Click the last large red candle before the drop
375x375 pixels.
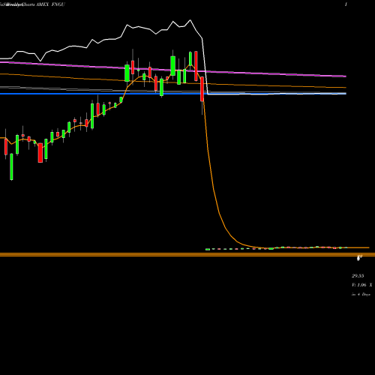(202, 89)
